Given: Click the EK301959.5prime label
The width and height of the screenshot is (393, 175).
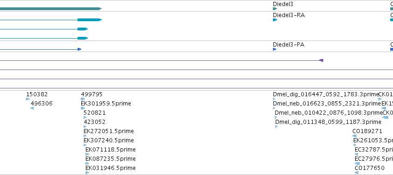Looking at the screenshot, I should click(106, 104).
